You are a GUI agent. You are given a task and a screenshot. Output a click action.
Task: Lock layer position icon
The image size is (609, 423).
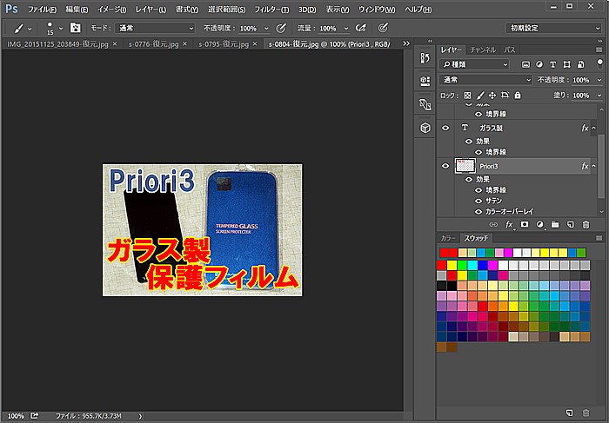(492, 96)
